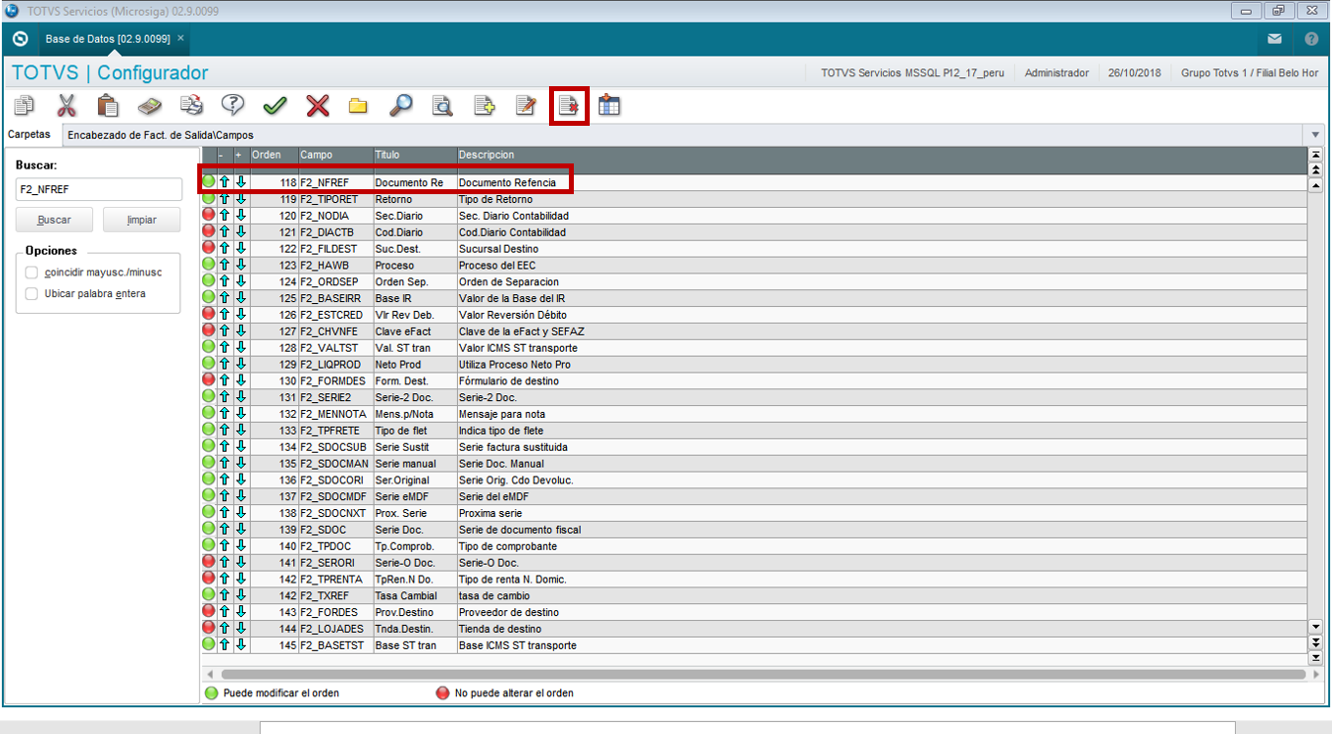Click the Paste clipboard icon

[x=108, y=105]
